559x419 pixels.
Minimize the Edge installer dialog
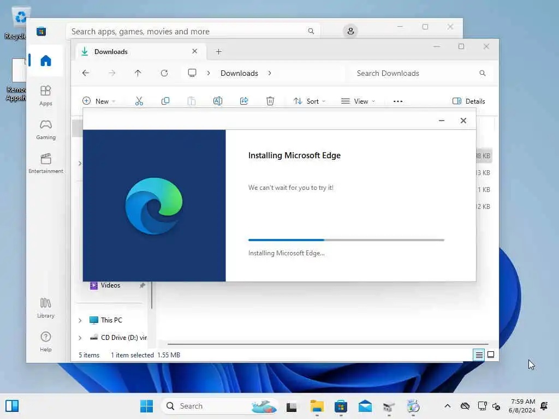442,121
